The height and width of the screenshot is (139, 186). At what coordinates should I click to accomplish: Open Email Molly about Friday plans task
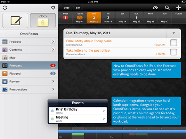click(x=122, y=43)
